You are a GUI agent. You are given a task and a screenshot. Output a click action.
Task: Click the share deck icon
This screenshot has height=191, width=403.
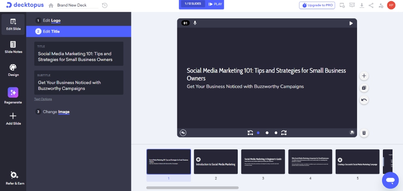[371, 5]
